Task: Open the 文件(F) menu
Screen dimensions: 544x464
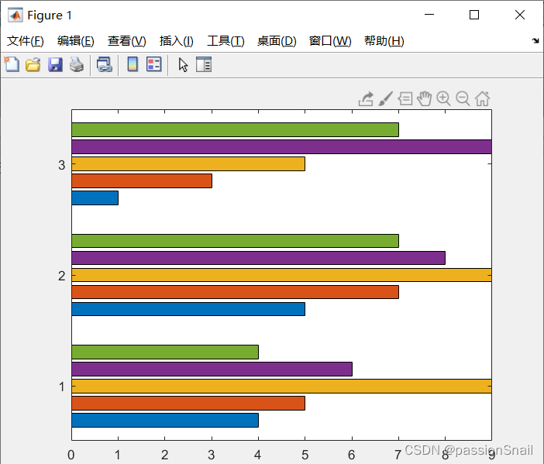Action: [26, 41]
